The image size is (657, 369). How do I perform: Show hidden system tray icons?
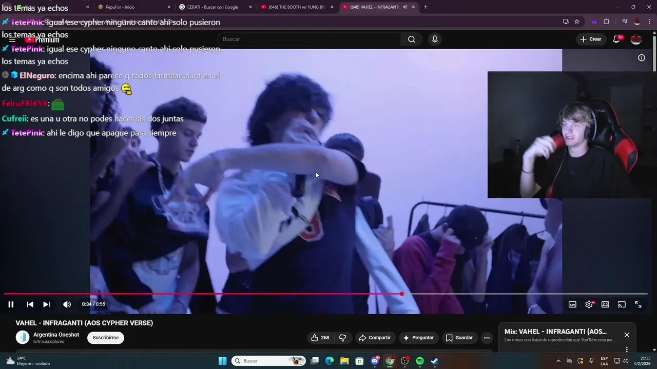point(558,361)
